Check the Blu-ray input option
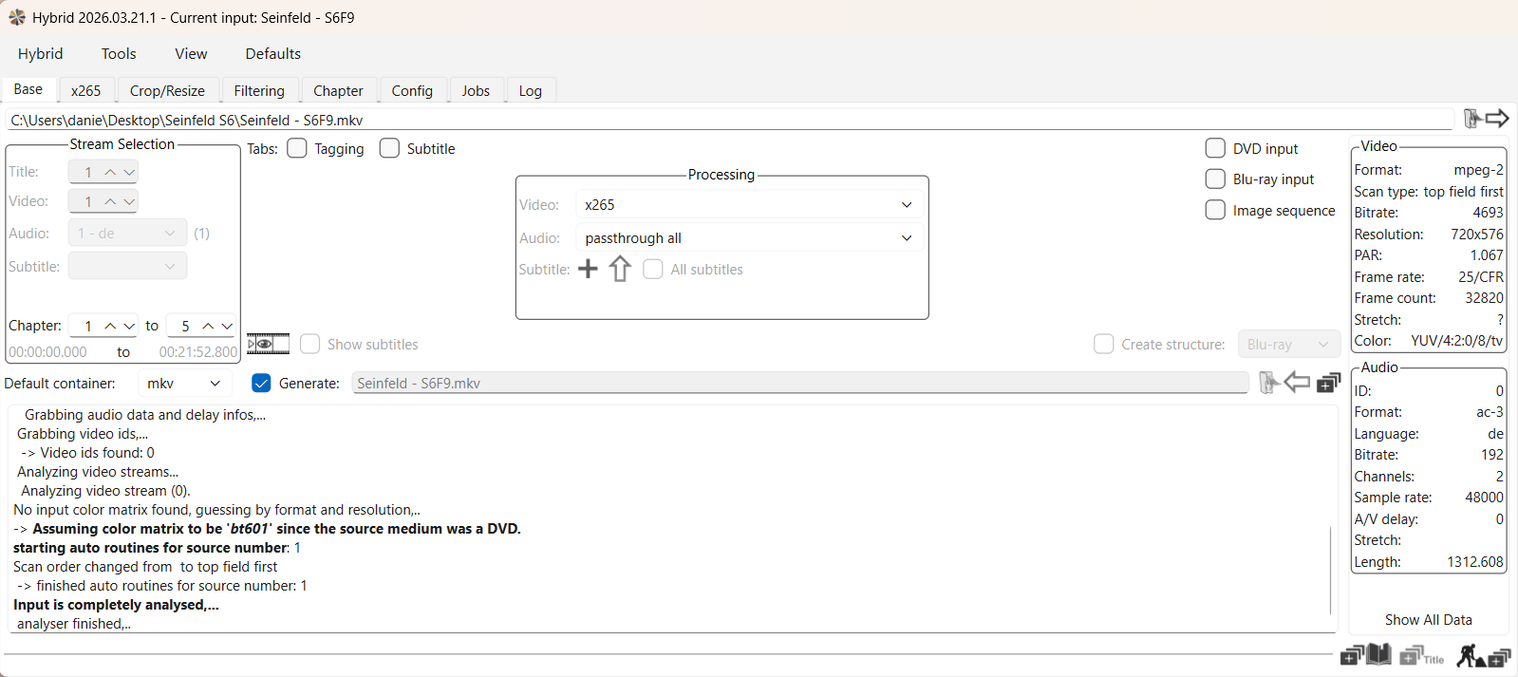 coord(1215,179)
